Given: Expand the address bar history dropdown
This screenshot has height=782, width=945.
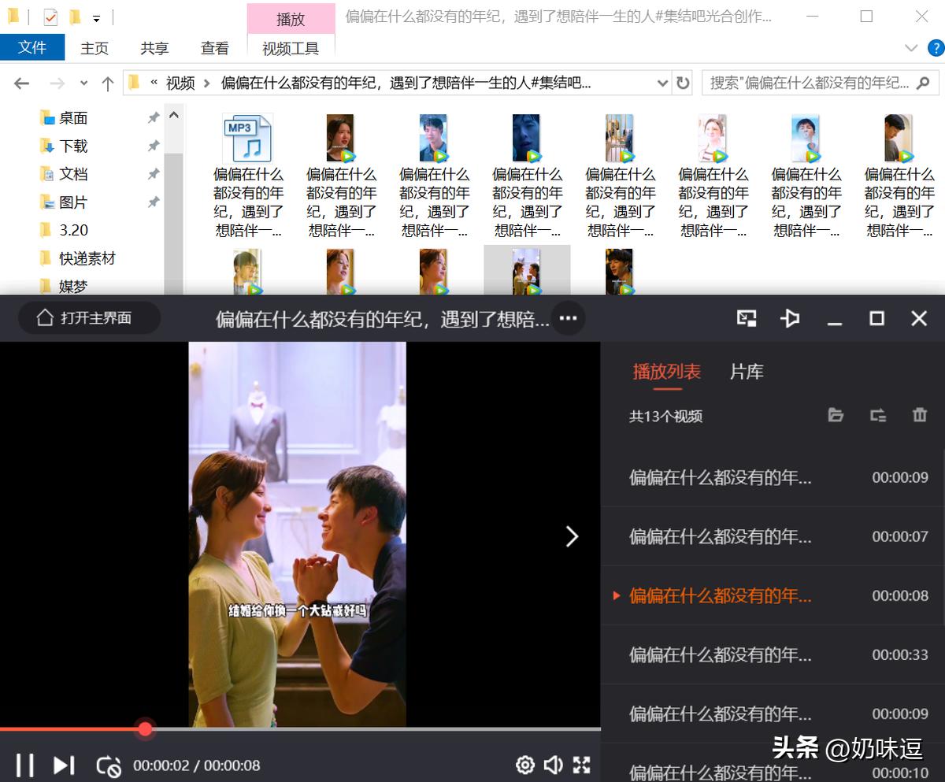Looking at the screenshot, I should point(664,83).
